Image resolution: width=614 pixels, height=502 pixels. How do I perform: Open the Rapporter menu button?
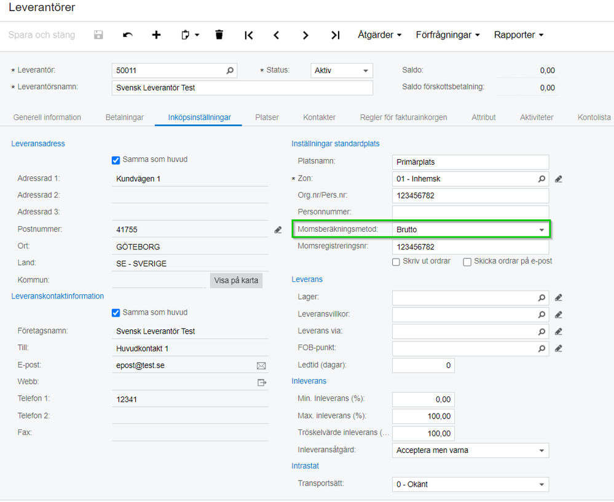[519, 35]
